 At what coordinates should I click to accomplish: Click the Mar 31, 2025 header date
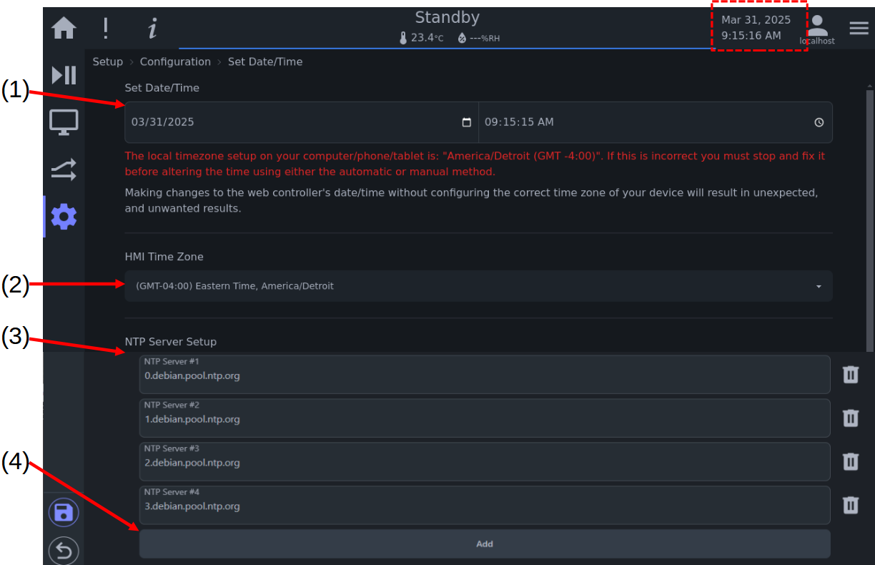coord(756,20)
